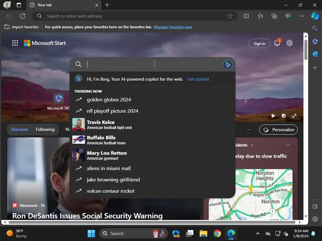This screenshot has width=322, height=241.
Task: Add this page to favorites star
Action: pyautogui.click(x=230, y=16)
